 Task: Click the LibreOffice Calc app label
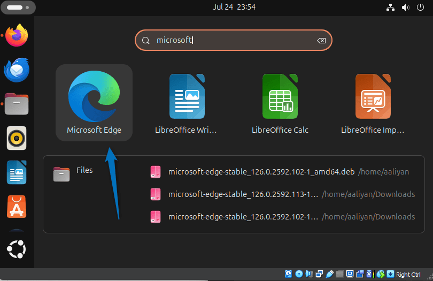click(280, 130)
